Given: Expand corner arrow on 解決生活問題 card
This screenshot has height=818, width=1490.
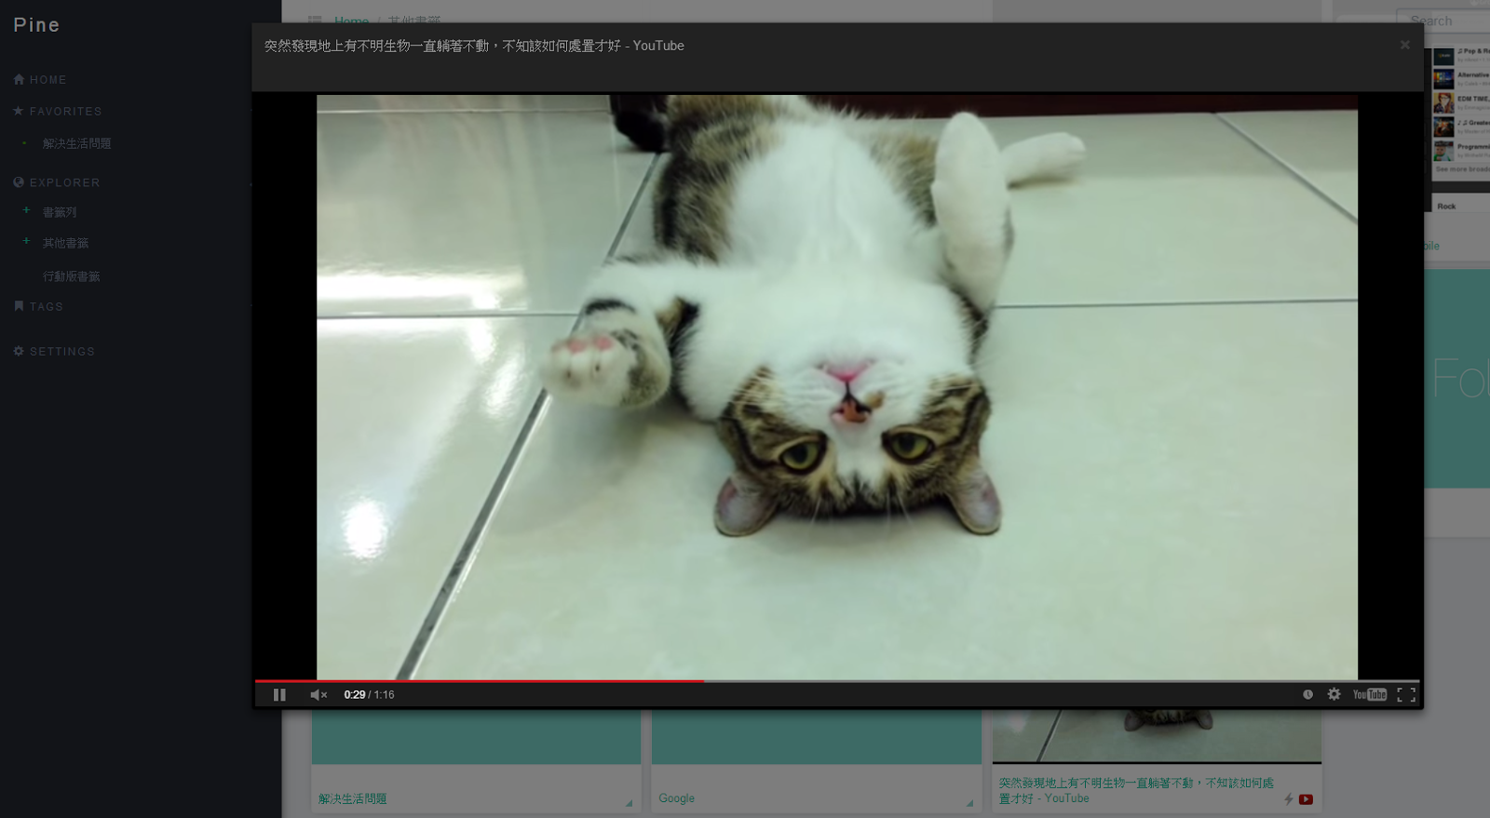Looking at the screenshot, I should [x=629, y=802].
